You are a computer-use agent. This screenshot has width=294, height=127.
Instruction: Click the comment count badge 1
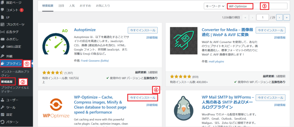pyautogui.click(x=21, y=10)
